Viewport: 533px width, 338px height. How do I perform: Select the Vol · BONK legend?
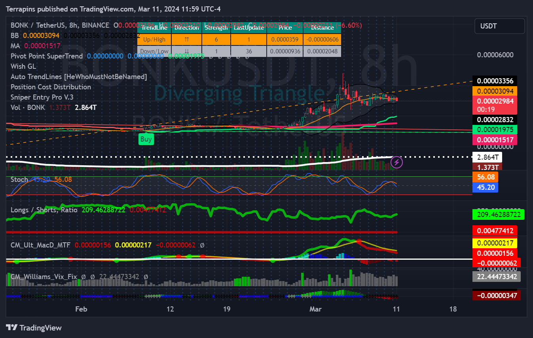[x=28, y=108]
